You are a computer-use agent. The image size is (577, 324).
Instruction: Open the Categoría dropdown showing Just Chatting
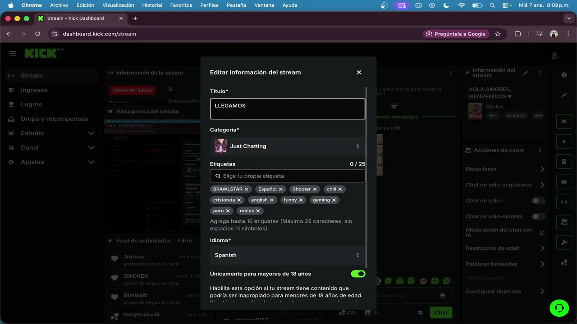pos(288,146)
